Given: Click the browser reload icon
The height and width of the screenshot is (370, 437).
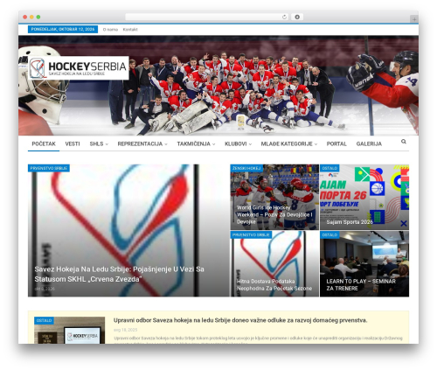Looking at the screenshot, I should tap(284, 17).
